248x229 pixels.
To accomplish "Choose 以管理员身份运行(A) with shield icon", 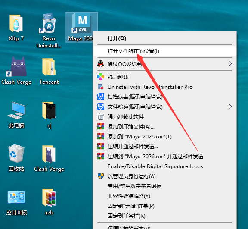I will (x=164, y=176).
